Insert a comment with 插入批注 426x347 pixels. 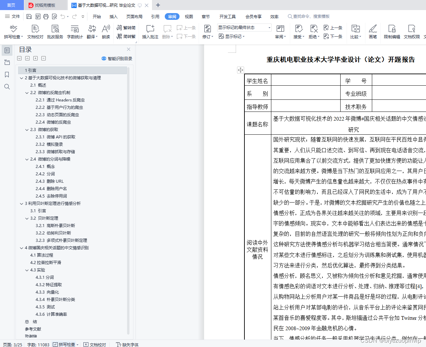(x=150, y=32)
